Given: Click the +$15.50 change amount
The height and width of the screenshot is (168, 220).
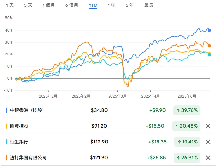Looking at the screenshot, I should click(x=155, y=126).
